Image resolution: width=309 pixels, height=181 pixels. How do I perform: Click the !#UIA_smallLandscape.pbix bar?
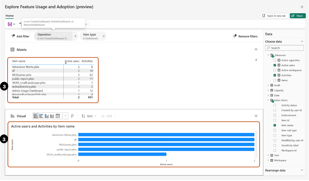(123, 154)
